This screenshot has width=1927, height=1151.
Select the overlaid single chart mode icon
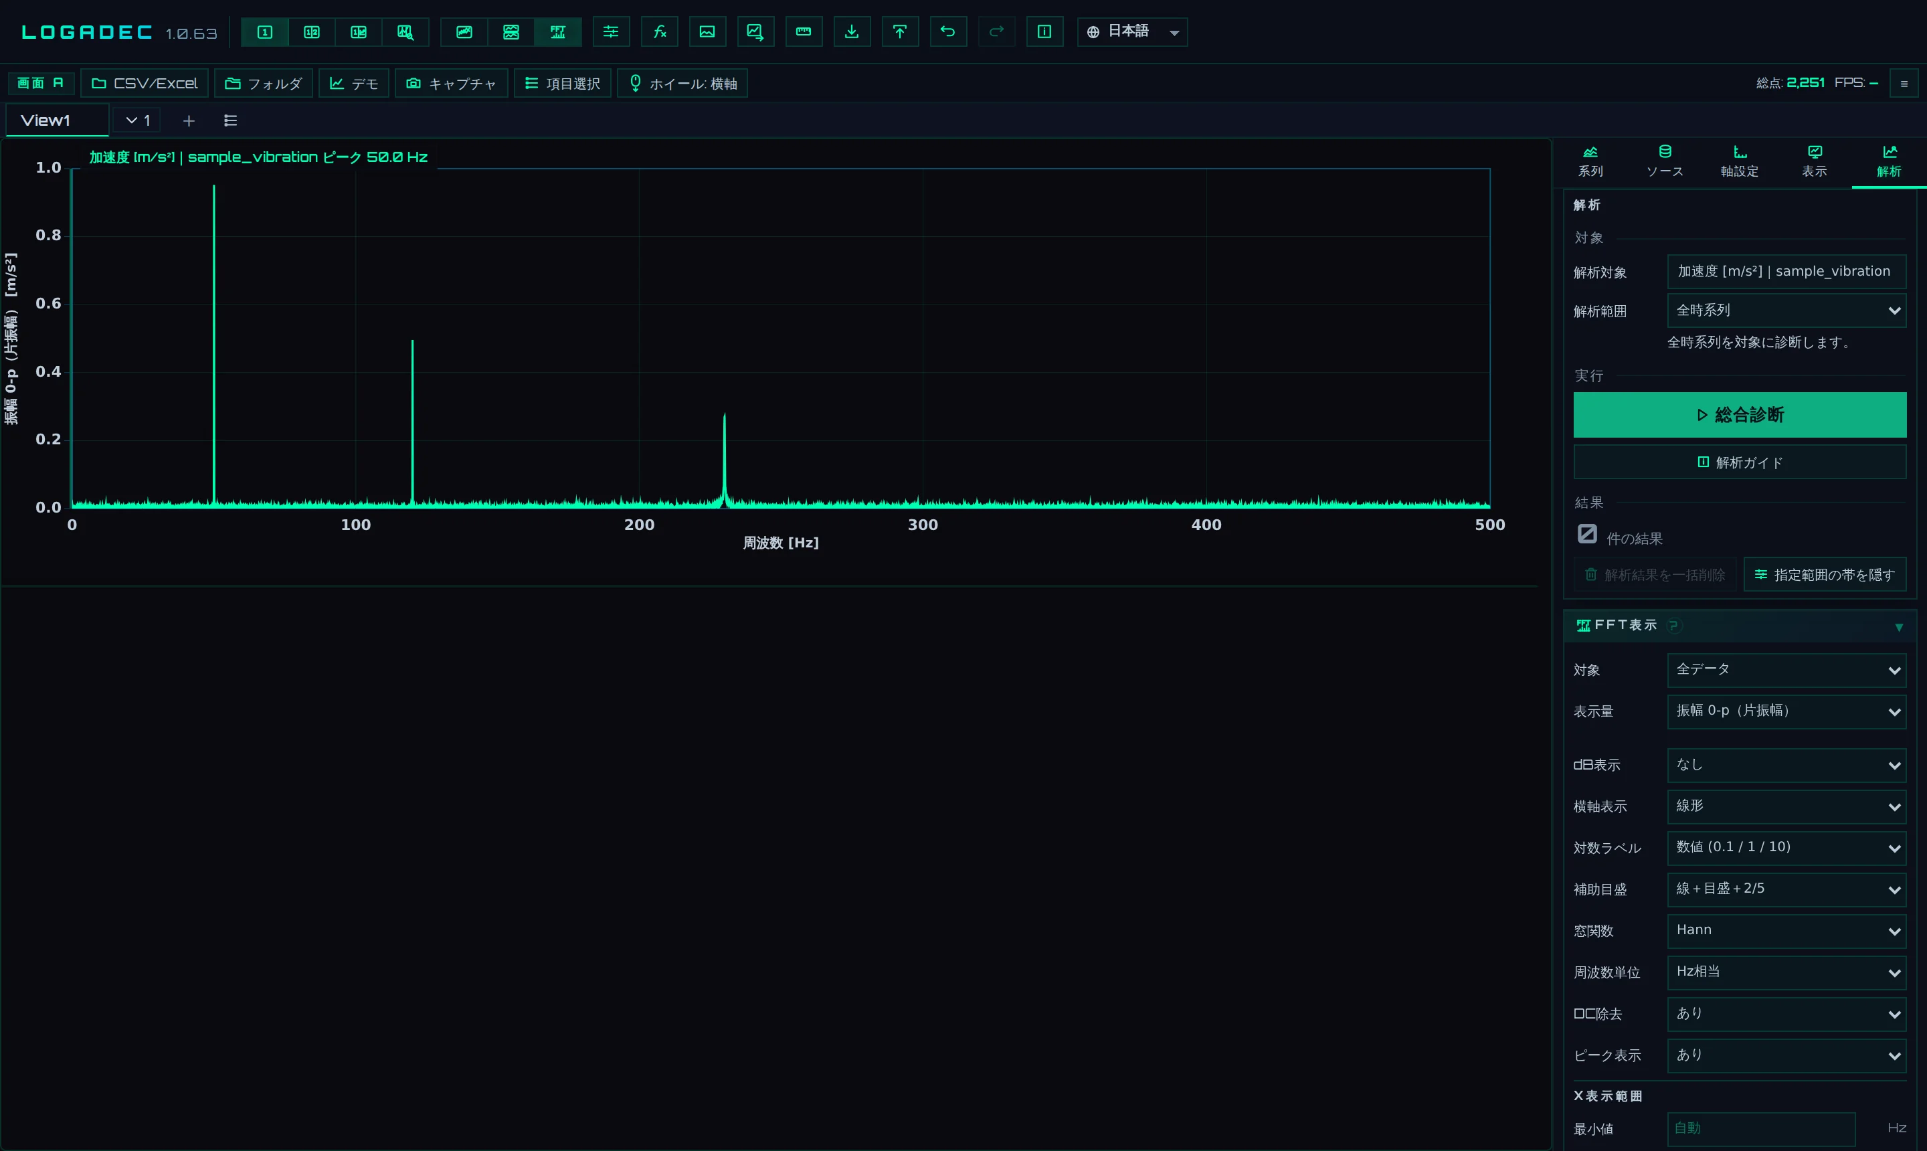464,32
